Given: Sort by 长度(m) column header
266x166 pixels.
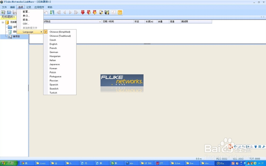Looking at the screenshot, I should point(151,22).
